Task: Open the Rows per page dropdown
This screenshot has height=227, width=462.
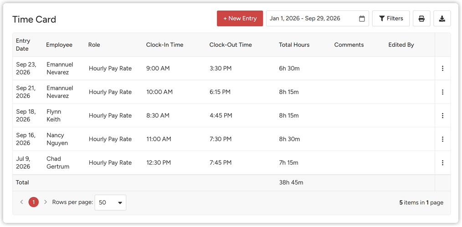Action: [111, 202]
